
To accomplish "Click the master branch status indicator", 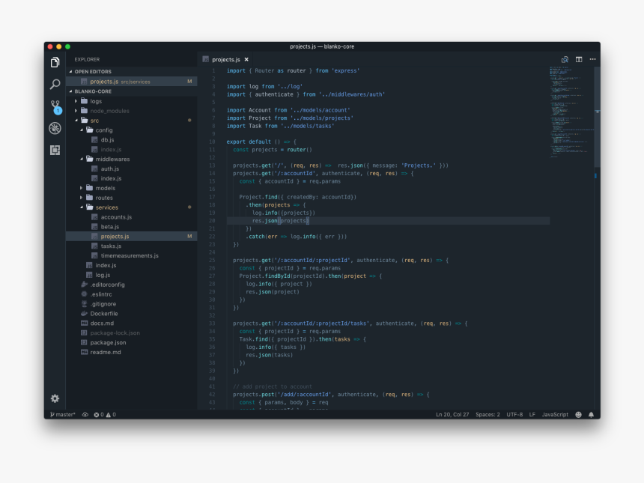I will click(x=63, y=414).
